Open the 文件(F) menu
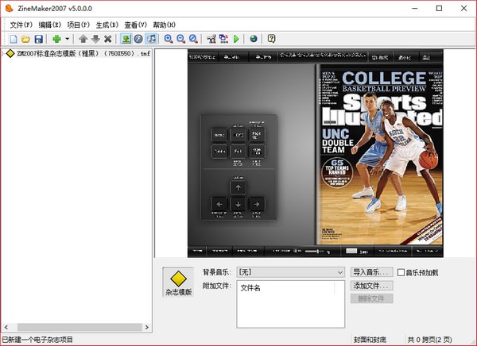The image size is (477, 346). click(21, 25)
